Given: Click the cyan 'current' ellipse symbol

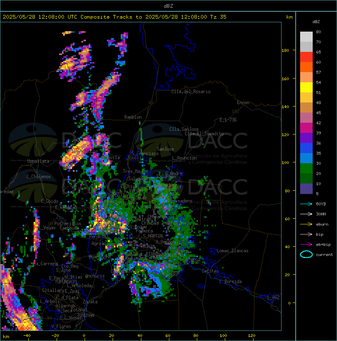Looking at the screenshot, I should coord(306,254).
